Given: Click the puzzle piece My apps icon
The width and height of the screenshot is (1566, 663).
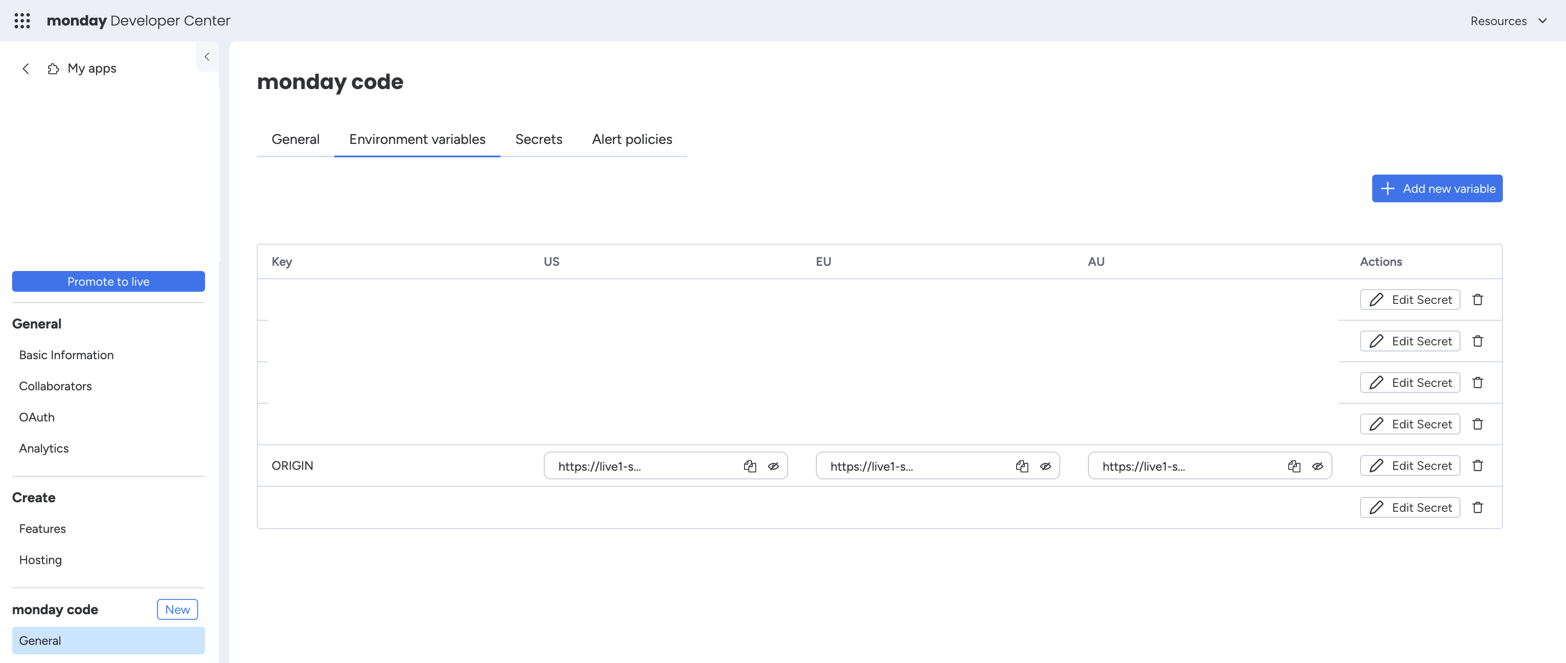Looking at the screenshot, I should click(x=54, y=69).
